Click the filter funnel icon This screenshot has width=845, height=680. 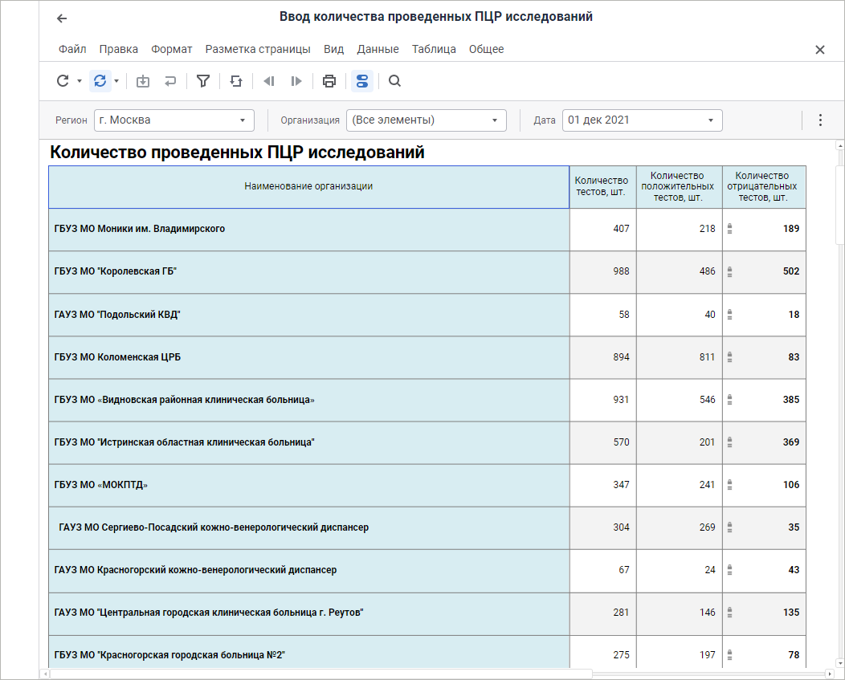(203, 80)
